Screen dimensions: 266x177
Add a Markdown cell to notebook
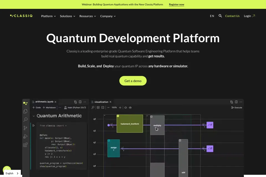pos(49,108)
